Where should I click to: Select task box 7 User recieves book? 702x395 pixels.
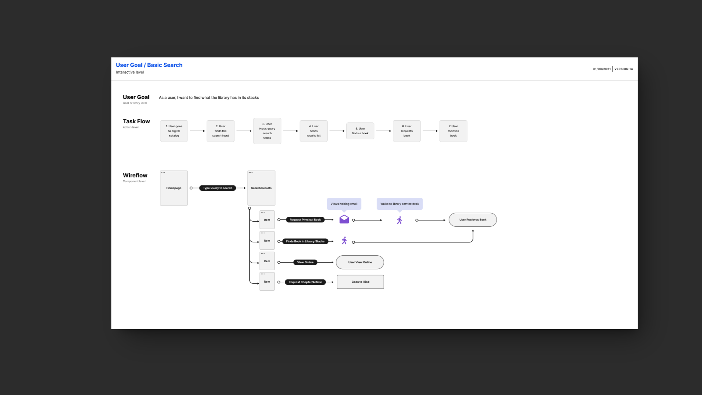(453, 131)
